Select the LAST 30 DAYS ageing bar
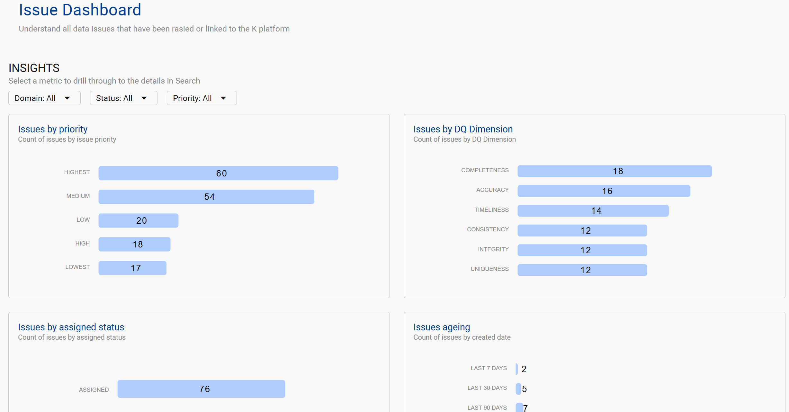789x412 pixels. coord(518,389)
